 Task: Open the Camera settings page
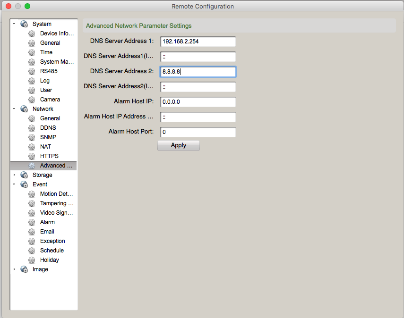click(x=50, y=100)
